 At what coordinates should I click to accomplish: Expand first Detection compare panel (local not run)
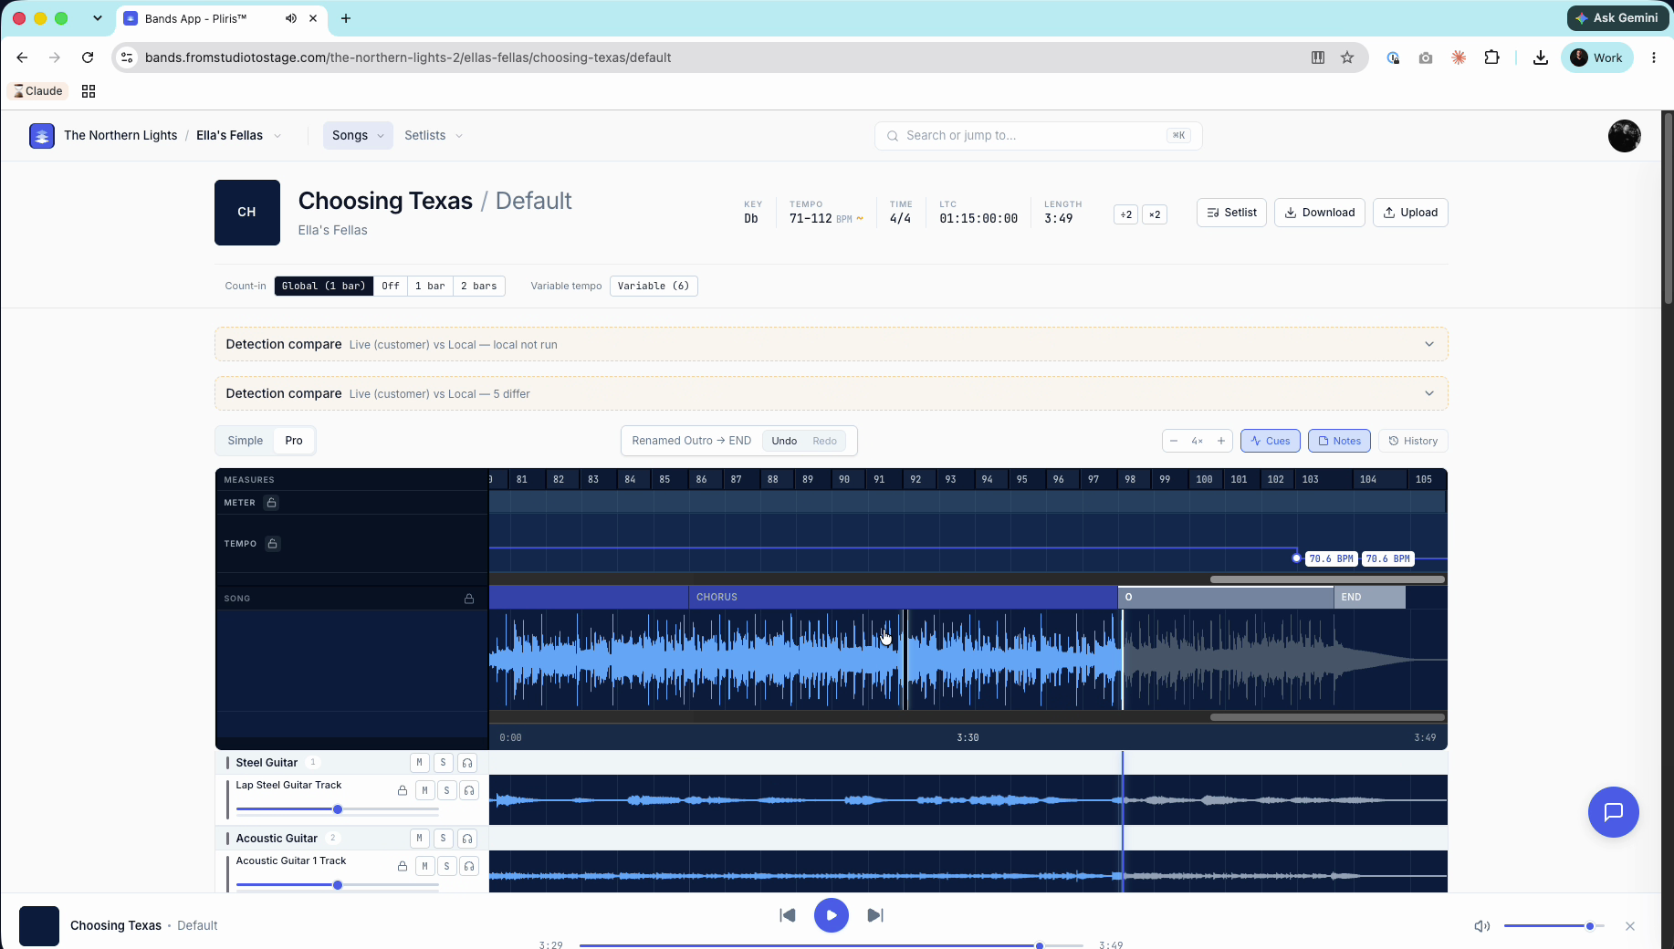tap(832, 344)
